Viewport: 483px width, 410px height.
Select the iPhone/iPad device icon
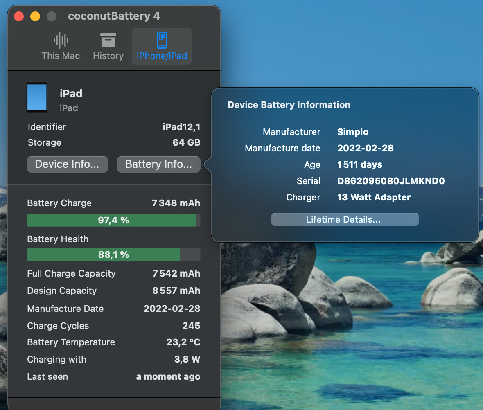(162, 40)
